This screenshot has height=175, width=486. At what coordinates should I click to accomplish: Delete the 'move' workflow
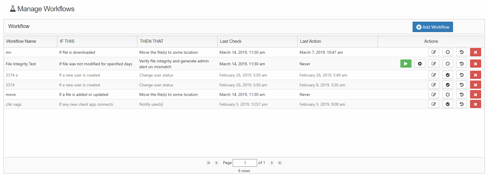[x=475, y=94]
